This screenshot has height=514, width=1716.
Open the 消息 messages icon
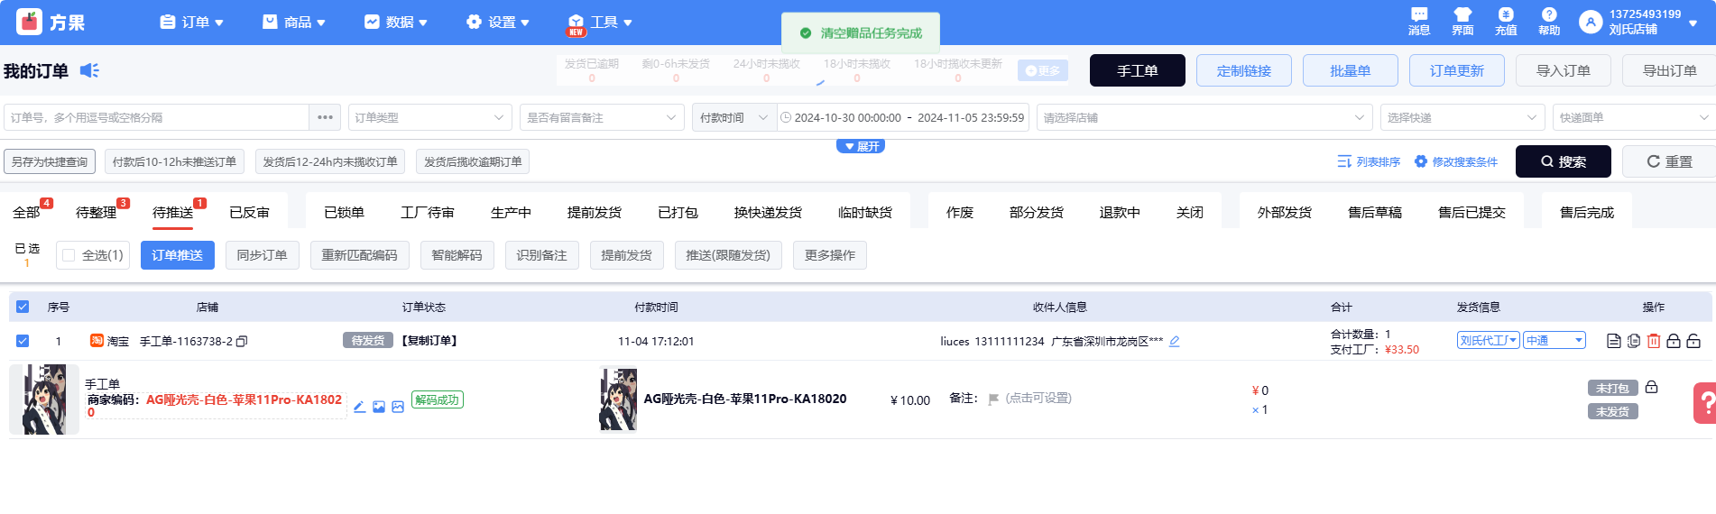1419,14
